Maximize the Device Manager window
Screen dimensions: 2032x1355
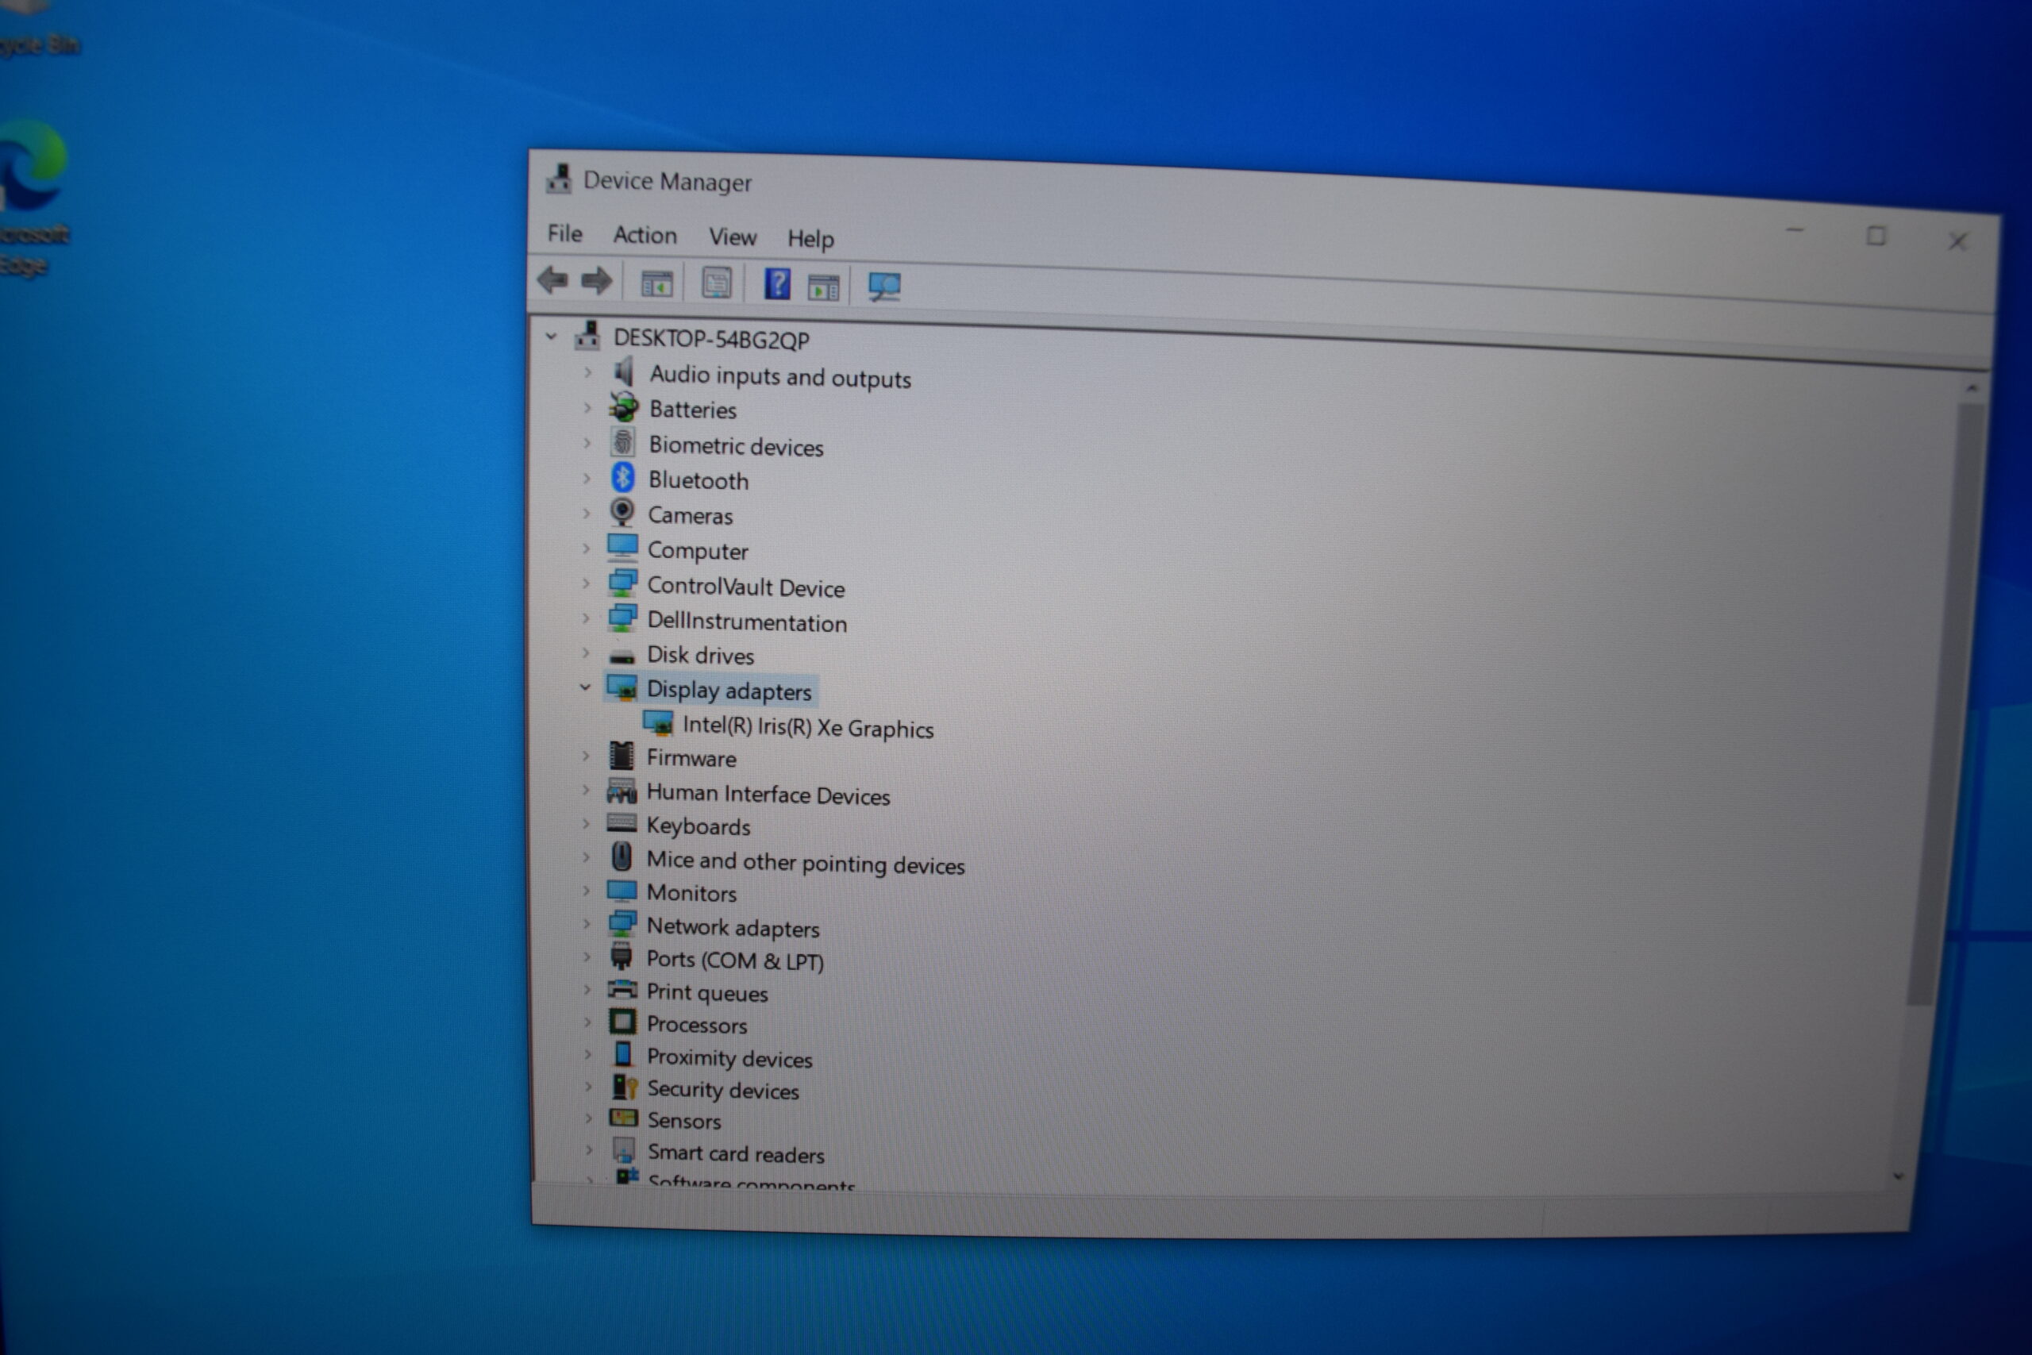(x=1876, y=235)
